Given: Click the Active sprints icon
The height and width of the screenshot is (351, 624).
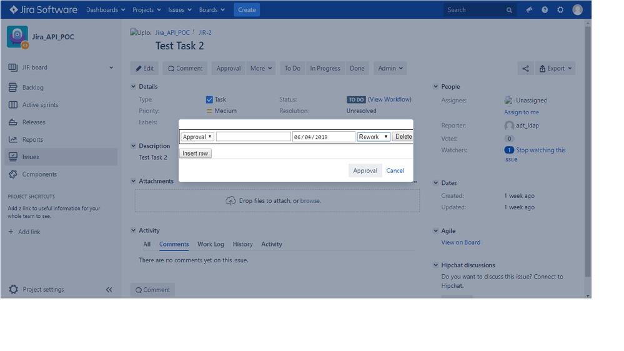Looking at the screenshot, I should pos(12,105).
